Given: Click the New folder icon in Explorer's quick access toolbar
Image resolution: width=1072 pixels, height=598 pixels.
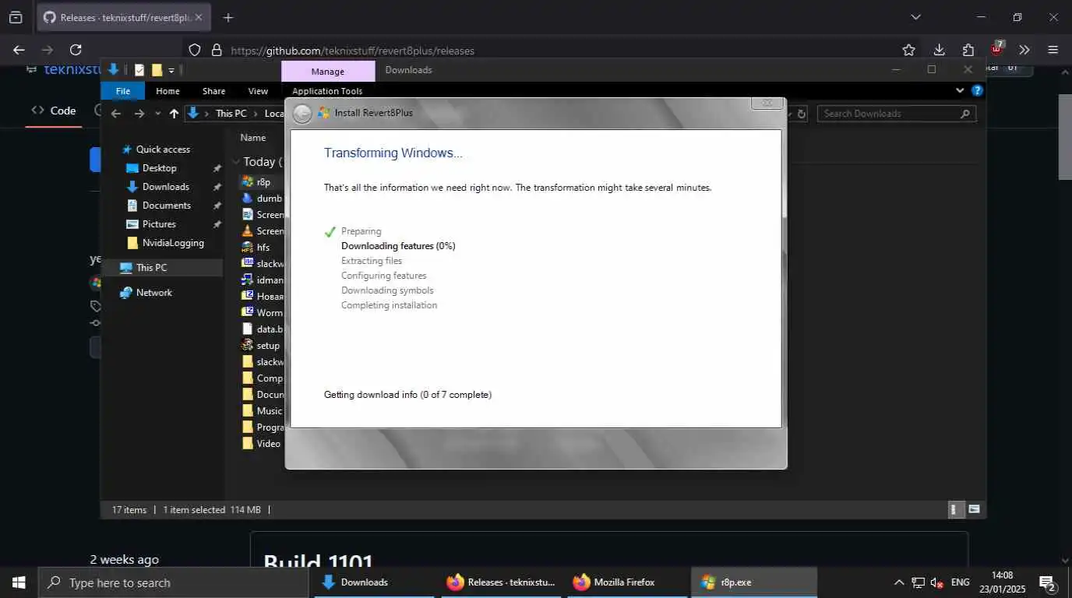Looking at the screenshot, I should 157,70.
